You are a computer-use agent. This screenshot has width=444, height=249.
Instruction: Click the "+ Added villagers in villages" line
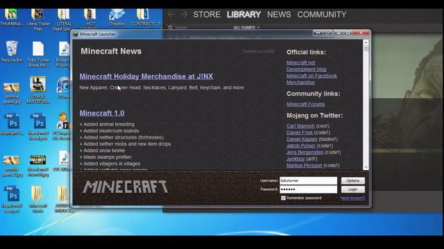click(110, 163)
